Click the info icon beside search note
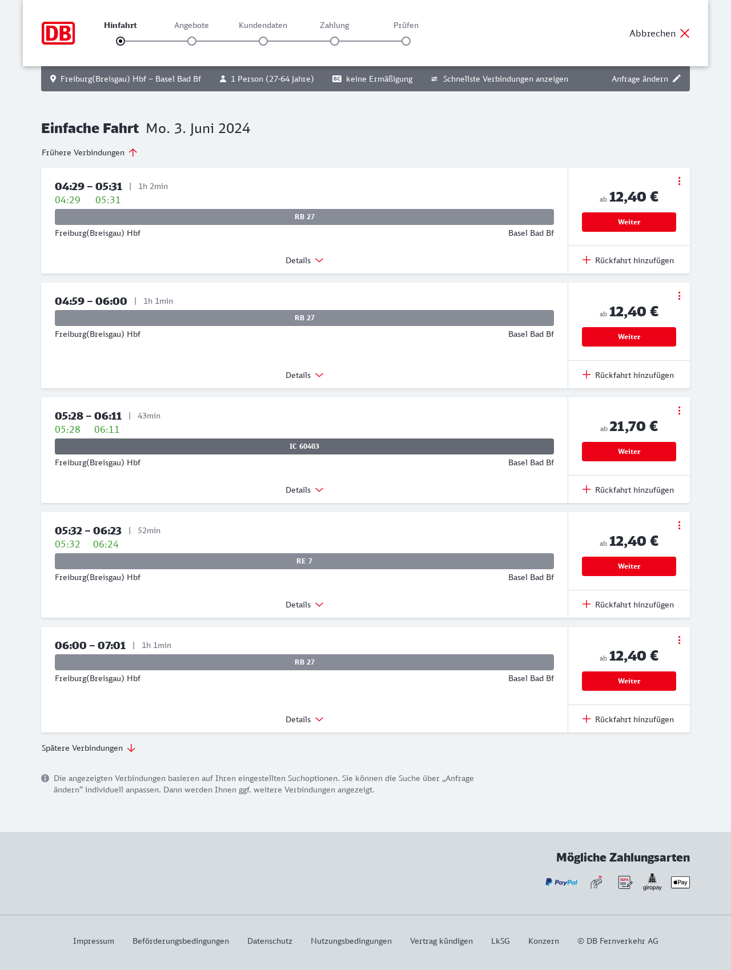The height and width of the screenshot is (970, 731). click(45, 778)
